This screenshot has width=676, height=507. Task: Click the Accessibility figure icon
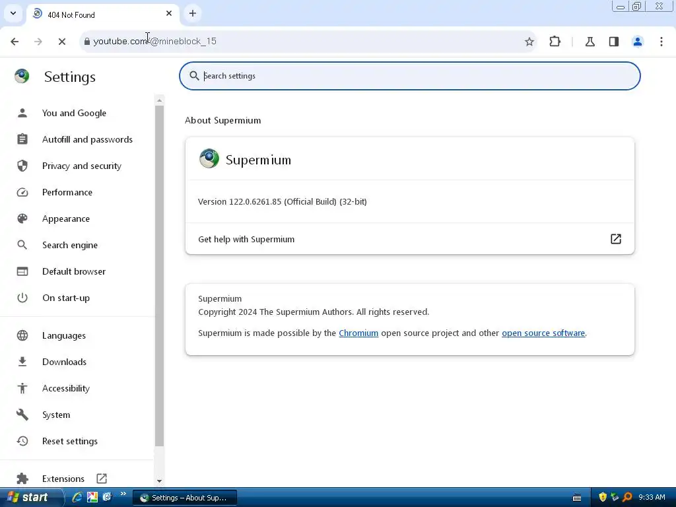coord(22,388)
